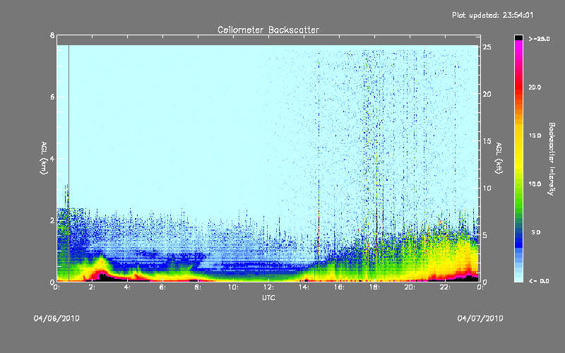Click the "6:" UTC time tick label
565x353 pixels.
click(x=163, y=287)
